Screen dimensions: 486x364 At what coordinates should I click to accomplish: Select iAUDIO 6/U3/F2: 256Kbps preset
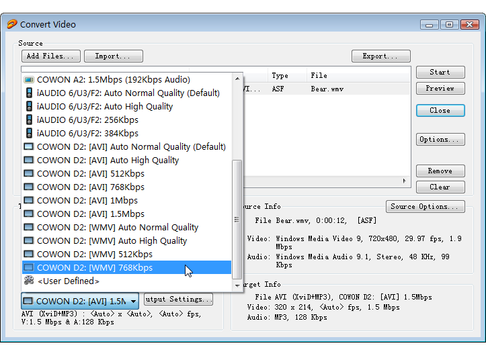[x=127, y=120]
